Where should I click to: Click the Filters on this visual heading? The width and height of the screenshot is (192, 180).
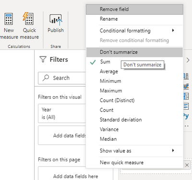(60, 97)
